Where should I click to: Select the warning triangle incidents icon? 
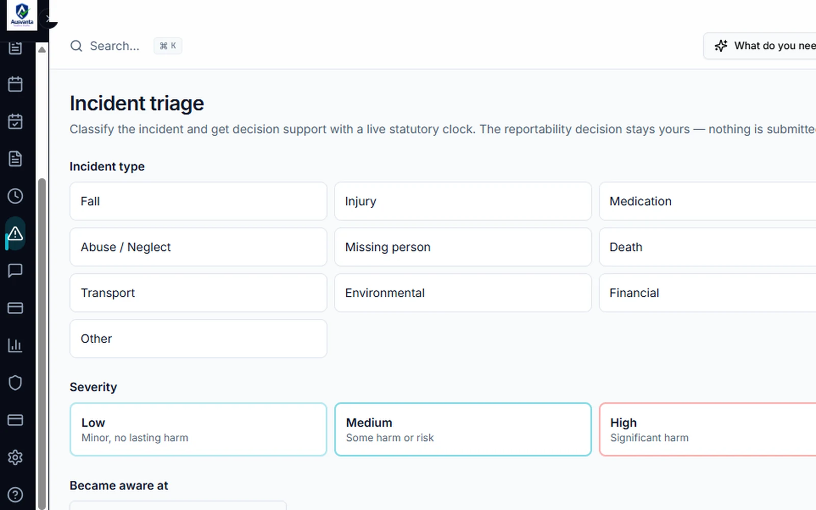pos(15,234)
